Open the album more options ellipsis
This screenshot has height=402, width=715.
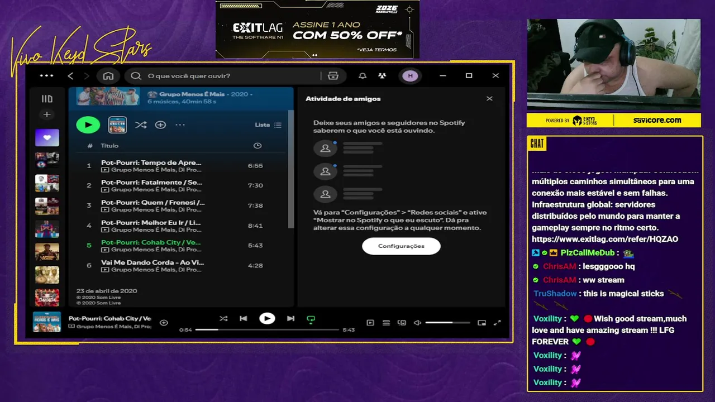(180, 125)
